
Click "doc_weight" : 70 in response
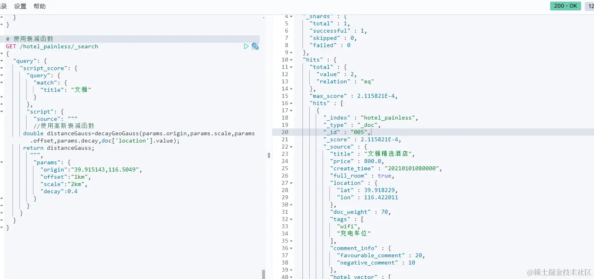pos(360,212)
